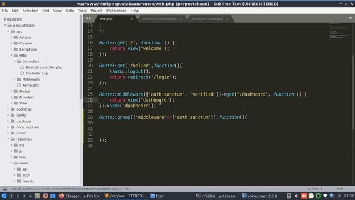Image resolution: width=355 pixels, height=200 pixels.
Task: Select the auth folder under views
Action: 26,175
